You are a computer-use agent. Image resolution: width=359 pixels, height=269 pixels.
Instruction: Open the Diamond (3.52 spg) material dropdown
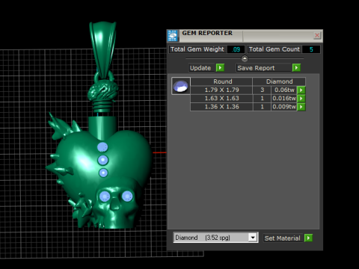point(253,238)
